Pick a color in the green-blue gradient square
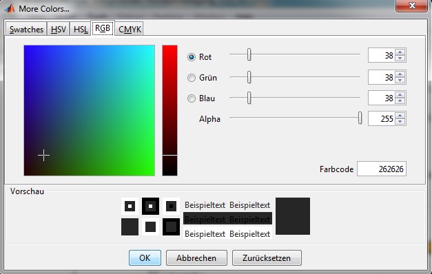 pos(90,110)
